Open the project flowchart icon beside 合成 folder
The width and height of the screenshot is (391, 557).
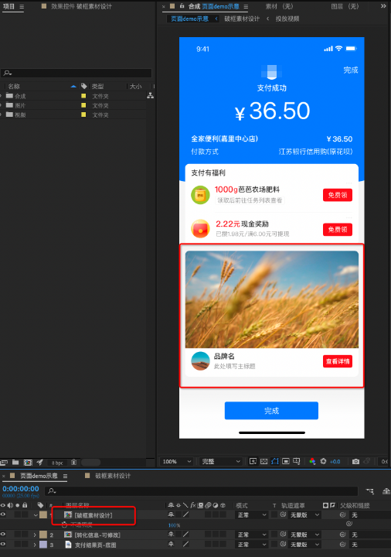tap(151, 96)
